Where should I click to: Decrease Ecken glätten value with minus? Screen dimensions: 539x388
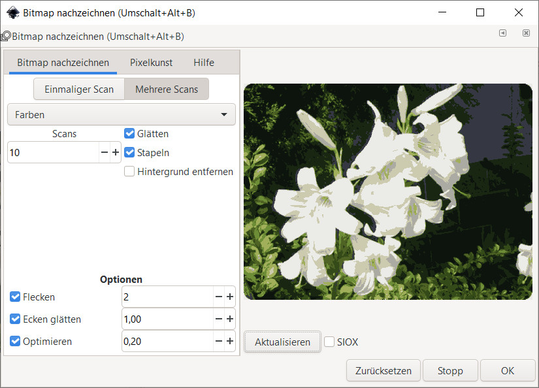point(219,319)
